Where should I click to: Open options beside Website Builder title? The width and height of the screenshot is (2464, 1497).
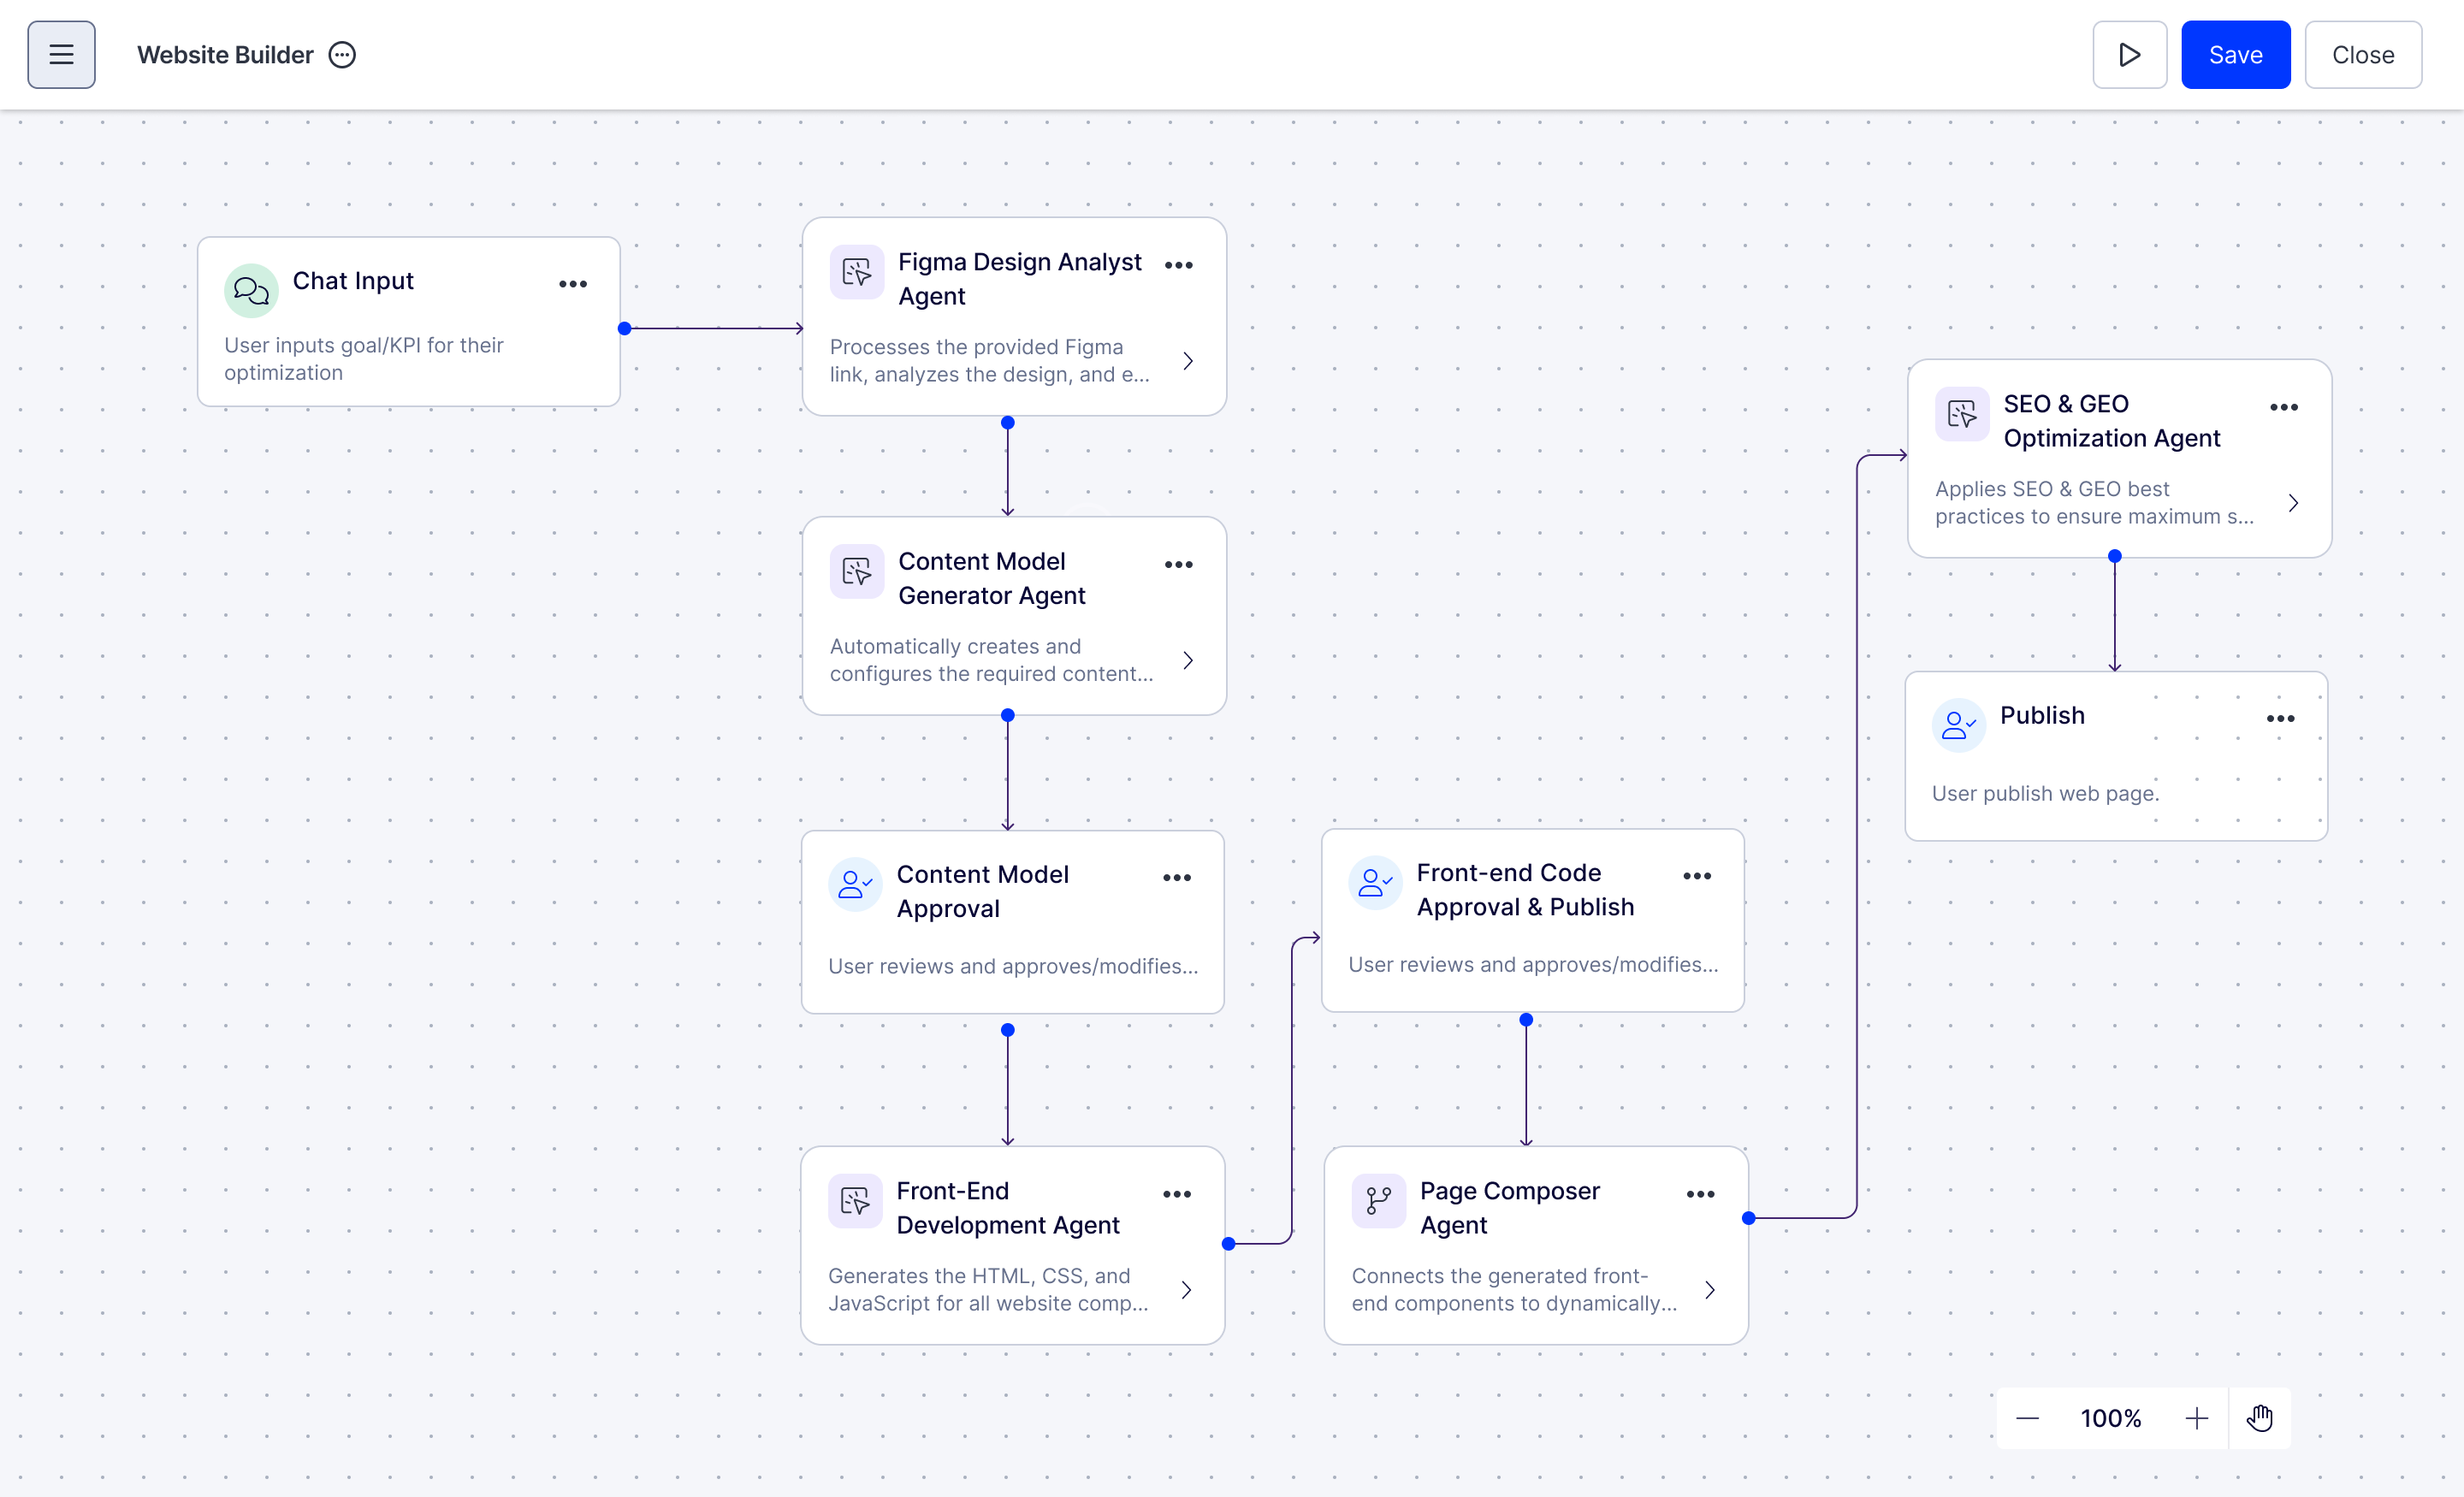click(x=342, y=55)
